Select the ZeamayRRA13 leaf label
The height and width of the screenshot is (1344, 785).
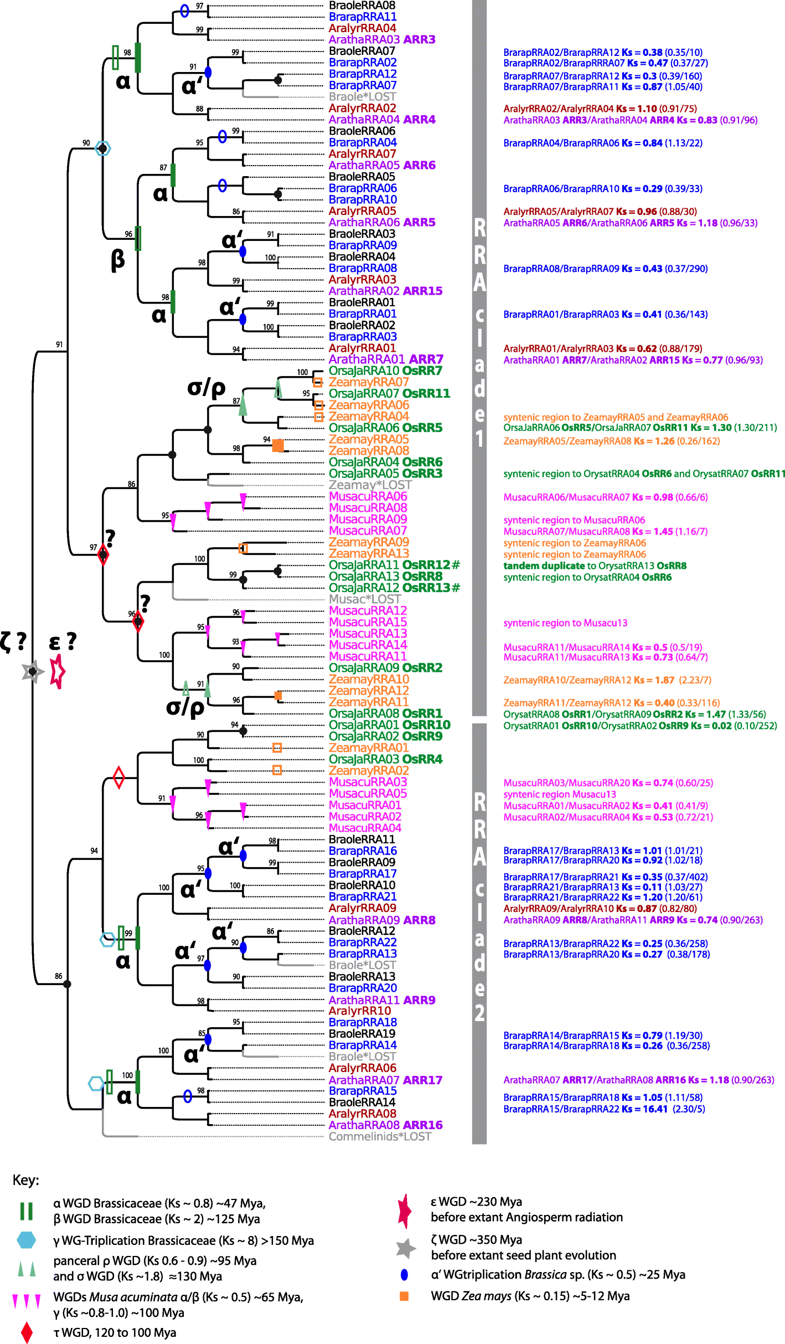click(x=369, y=553)
